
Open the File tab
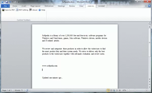pyautogui.click(x=5, y=6)
